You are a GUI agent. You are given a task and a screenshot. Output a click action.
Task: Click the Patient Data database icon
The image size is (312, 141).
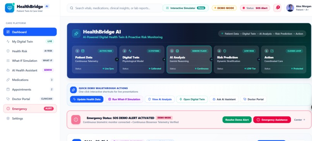[83, 51]
